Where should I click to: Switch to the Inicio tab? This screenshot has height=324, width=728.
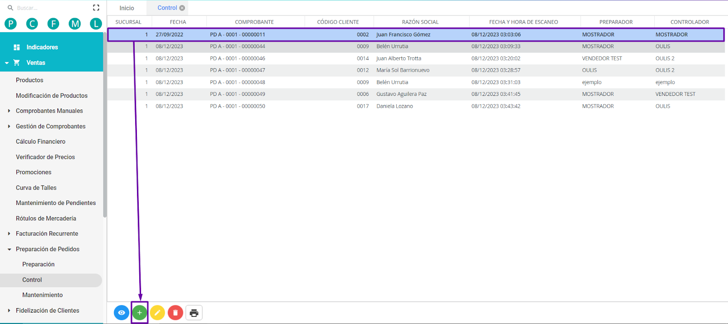click(127, 8)
